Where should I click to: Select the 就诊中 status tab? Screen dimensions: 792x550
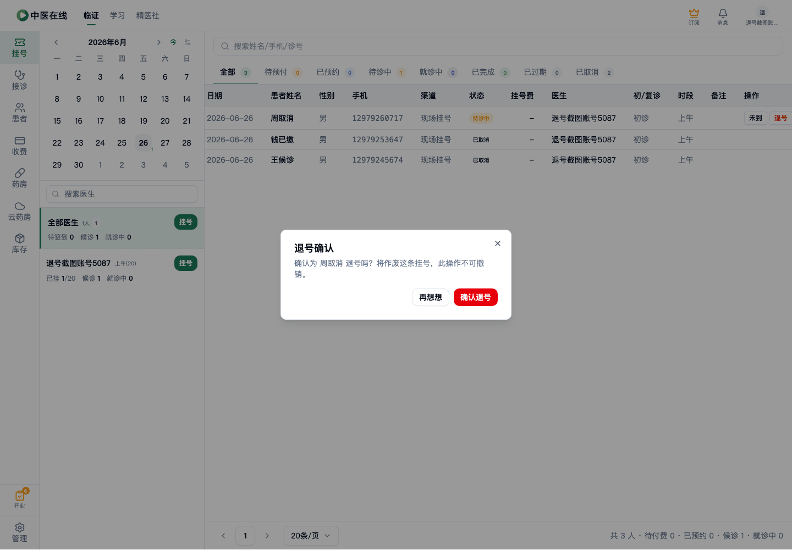(438, 73)
